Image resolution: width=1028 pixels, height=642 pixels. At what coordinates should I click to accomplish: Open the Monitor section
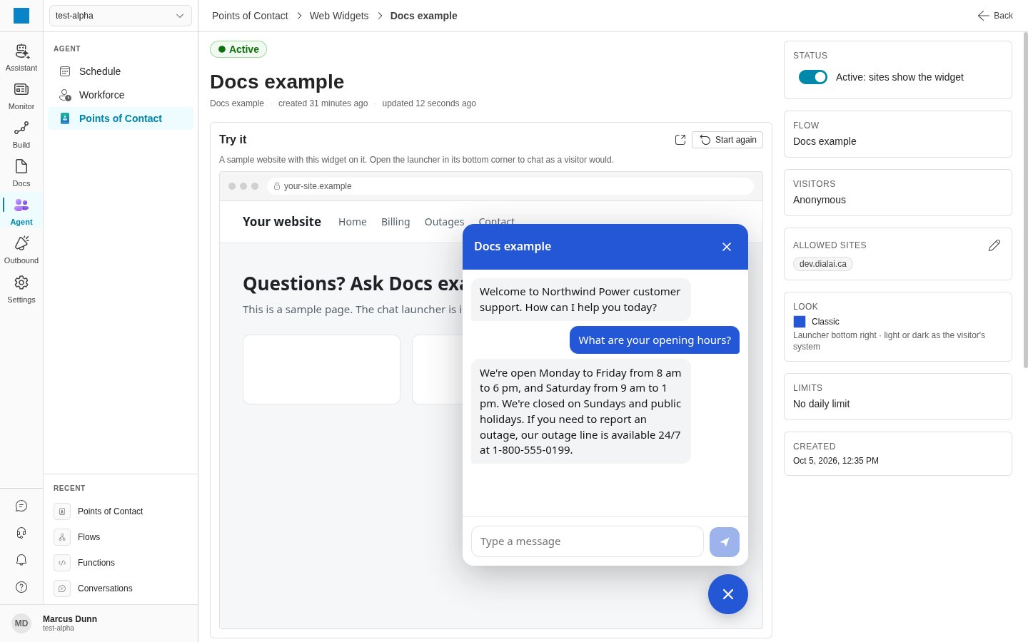coord(21,96)
